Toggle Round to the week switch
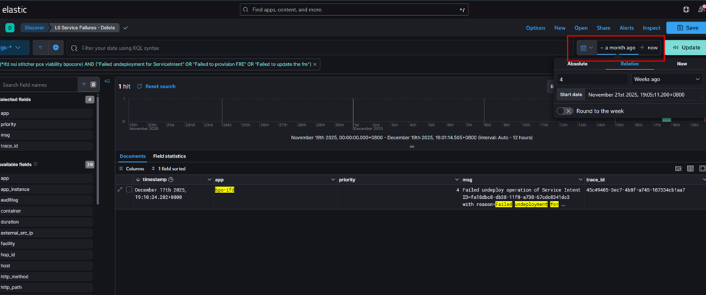Image resolution: width=706 pixels, height=295 pixels. point(565,111)
